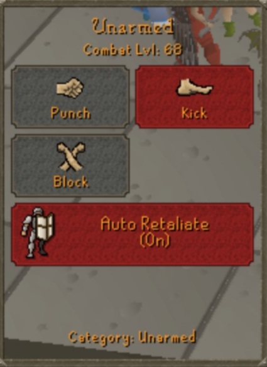Toggle Auto Retaliate off
Screen dimensions: 267x367
pos(133,234)
